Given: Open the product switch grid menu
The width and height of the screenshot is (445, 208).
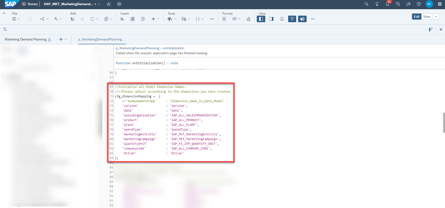Looking at the screenshot, I should coord(440,4).
